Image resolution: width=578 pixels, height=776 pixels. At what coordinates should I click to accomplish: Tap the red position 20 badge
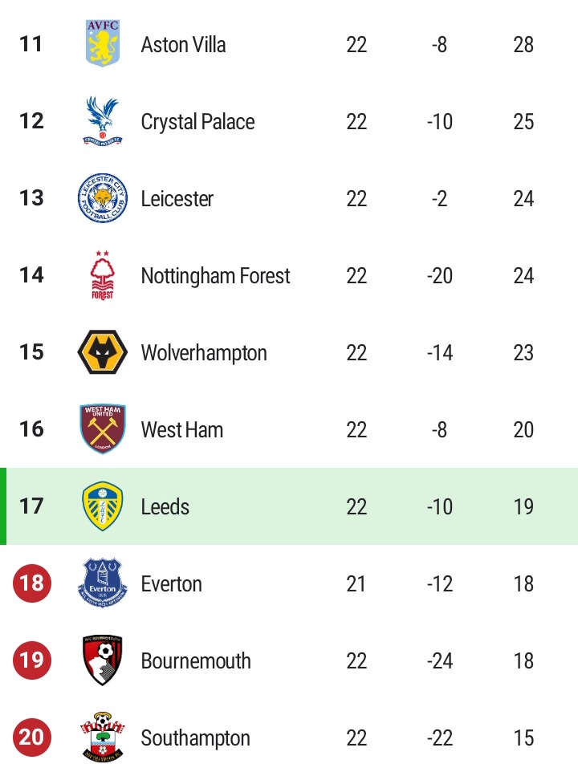pos(32,737)
